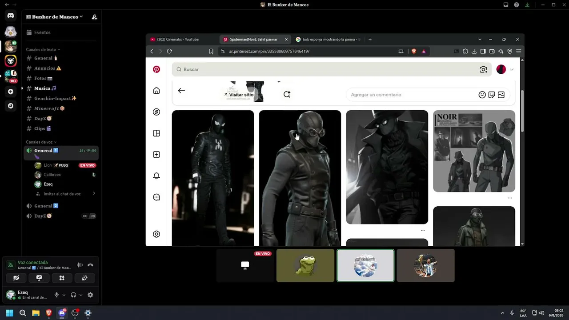Reload the Pinterest page in browser
569x320 pixels.
coord(169,51)
